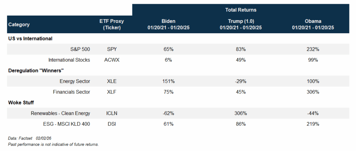Select the Biden column header
The image size is (356, 151).
(168, 25)
